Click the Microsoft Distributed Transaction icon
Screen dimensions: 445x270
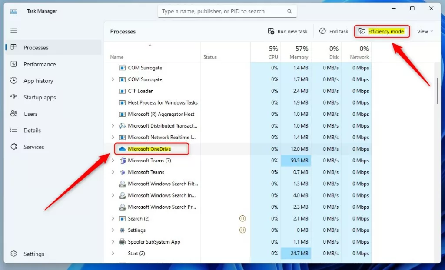(122, 125)
